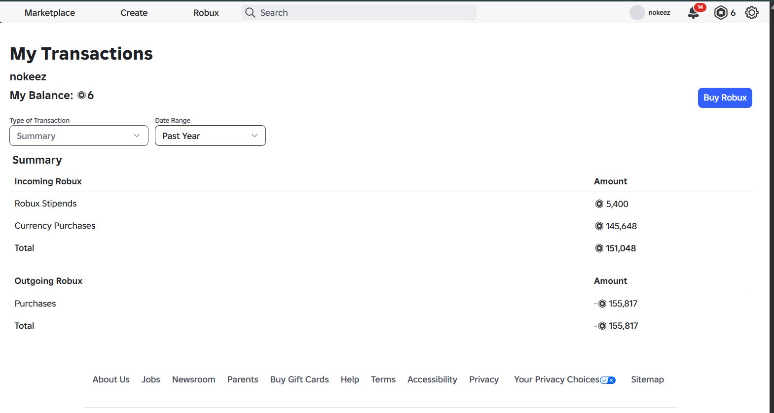Viewport: 774px width, 413px height.
Task: Click the nokeez username in header
Action: tap(660, 13)
